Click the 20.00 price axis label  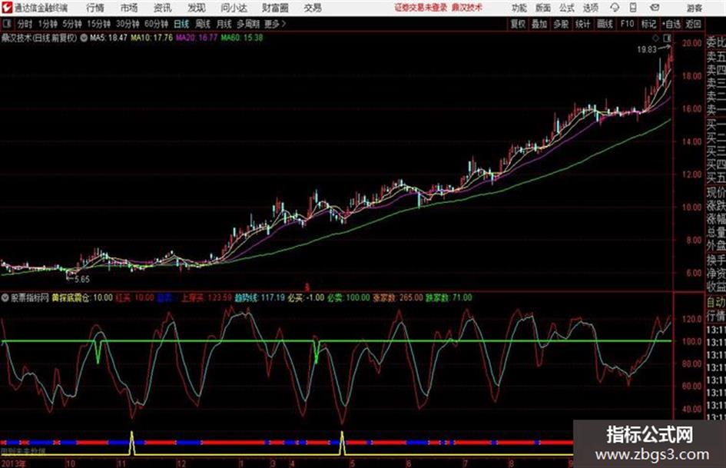pyautogui.click(x=691, y=42)
